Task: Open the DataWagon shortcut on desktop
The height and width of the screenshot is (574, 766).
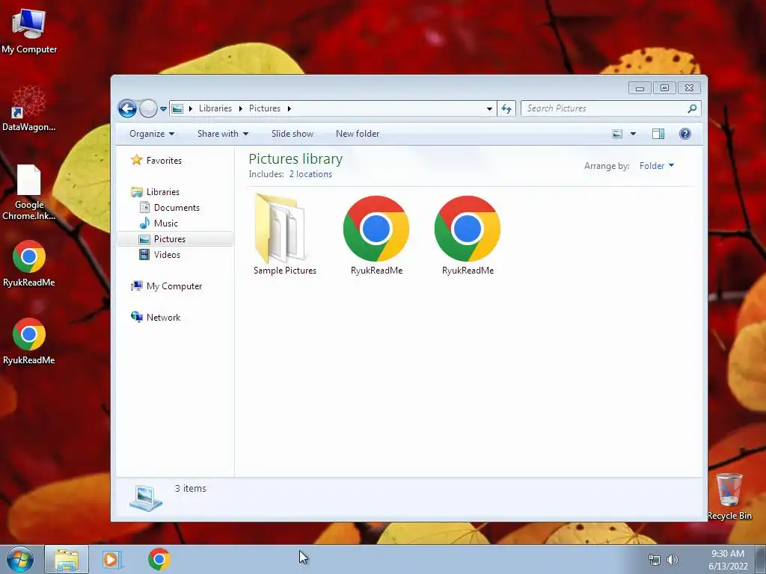Action: point(29,108)
